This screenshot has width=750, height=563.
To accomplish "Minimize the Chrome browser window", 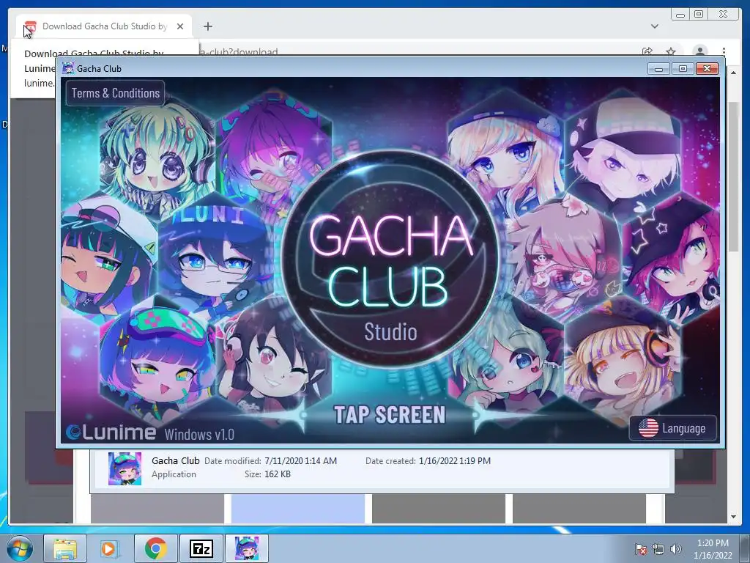I will 680,15.
